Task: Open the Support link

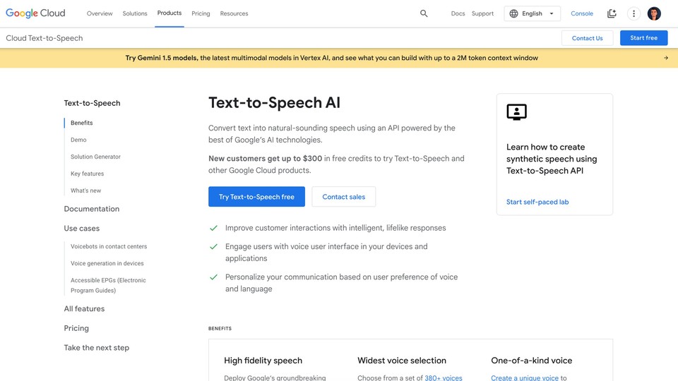Action: (482, 13)
